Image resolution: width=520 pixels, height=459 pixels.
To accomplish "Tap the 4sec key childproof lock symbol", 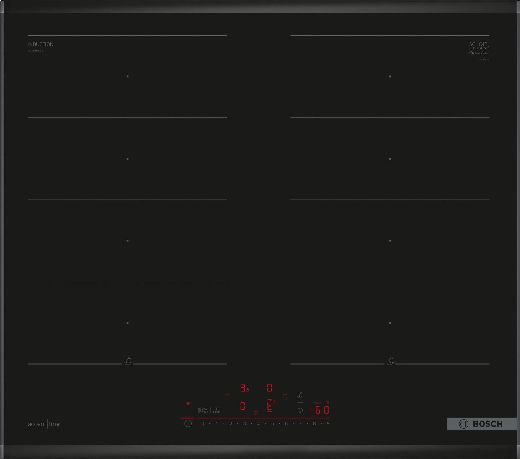I will click(205, 410).
